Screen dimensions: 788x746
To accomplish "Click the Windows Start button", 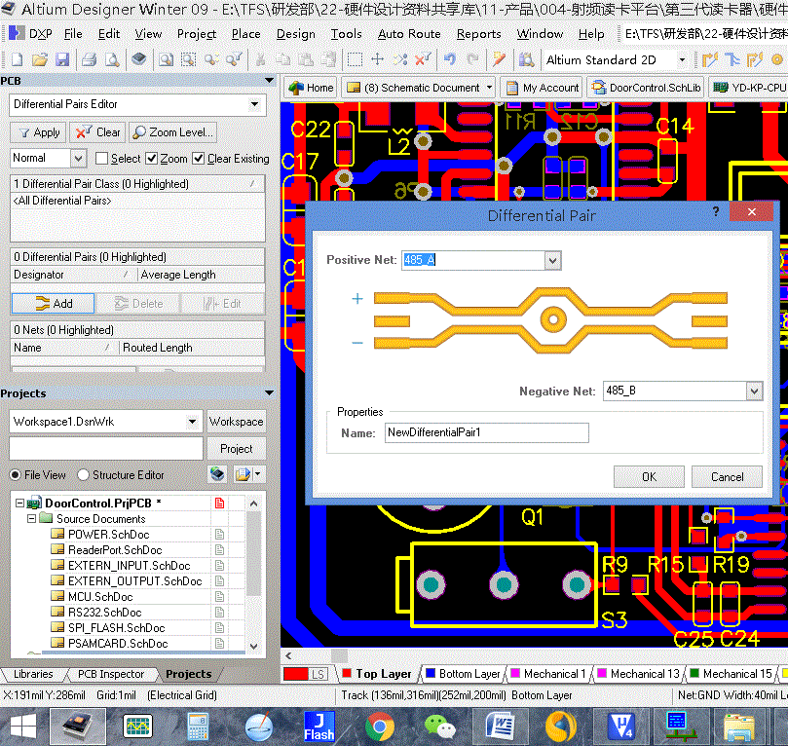I will (x=23, y=727).
